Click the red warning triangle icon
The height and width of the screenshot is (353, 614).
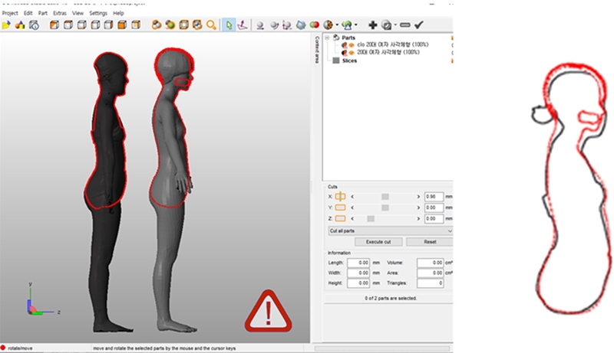coord(263,311)
